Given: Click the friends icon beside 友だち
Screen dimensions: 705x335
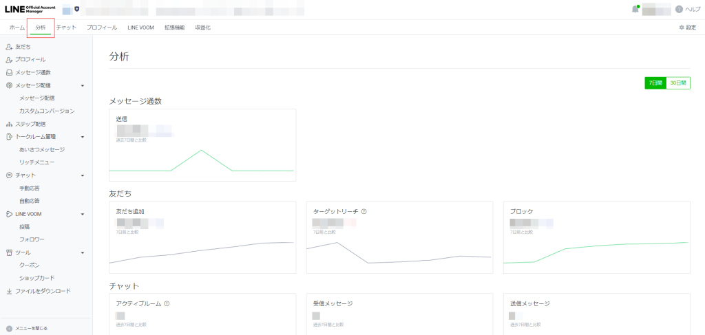Looking at the screenshot, I should pyautogui.click(x=9, y=47).
